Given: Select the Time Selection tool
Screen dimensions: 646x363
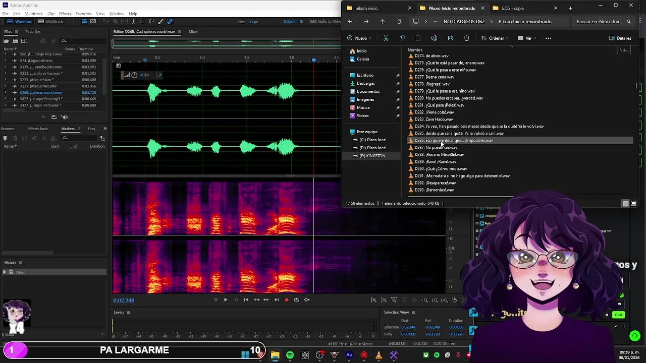Looking at the screenshot, I should pos(134,22).
